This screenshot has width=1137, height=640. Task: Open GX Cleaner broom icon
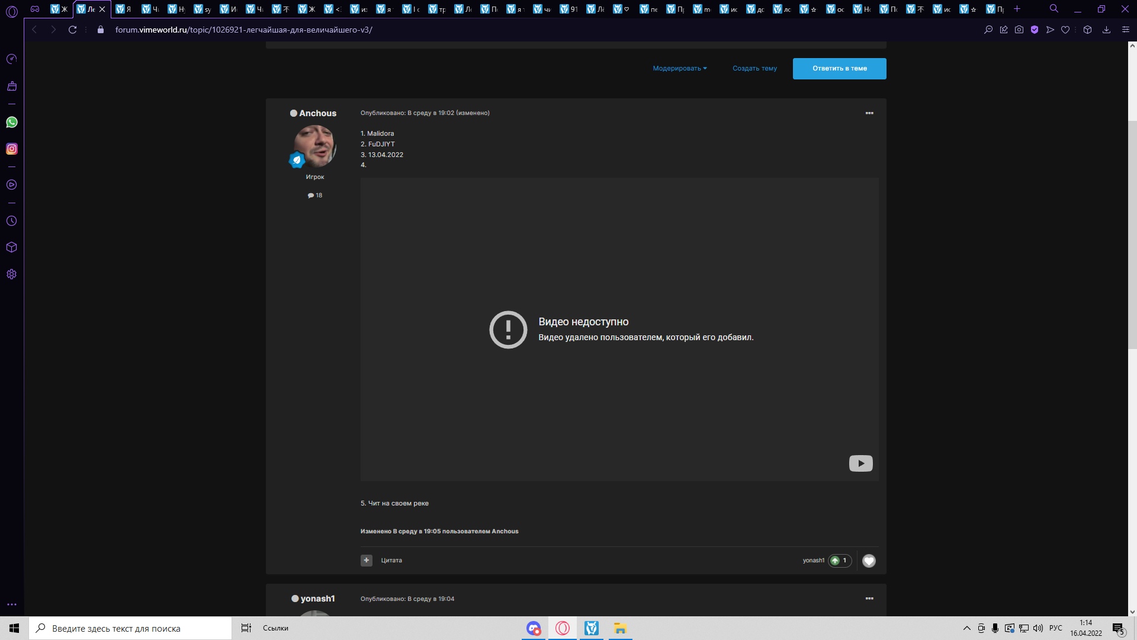[12, 86]
